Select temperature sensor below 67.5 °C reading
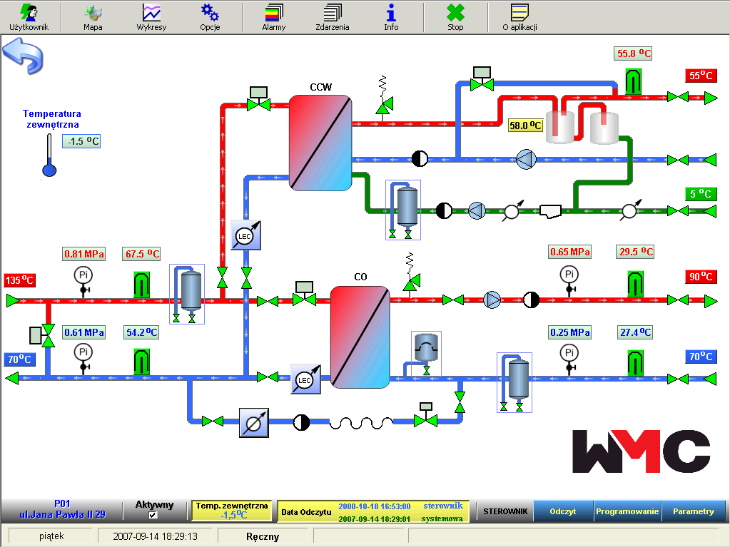This screenshot has width=730, height=547. 142,285
